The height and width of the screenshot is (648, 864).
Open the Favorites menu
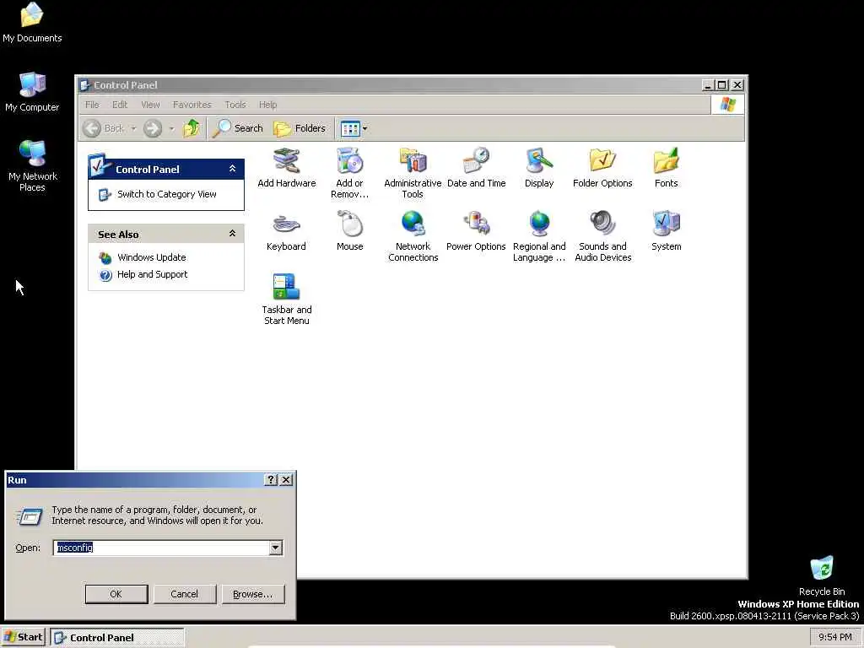click(192, 105)
